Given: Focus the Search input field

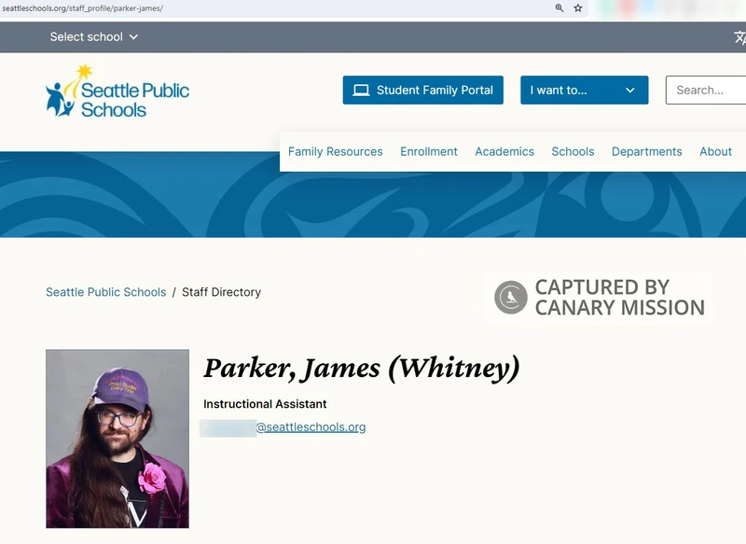Looking at the screenshot, I should tap(706, 90).
